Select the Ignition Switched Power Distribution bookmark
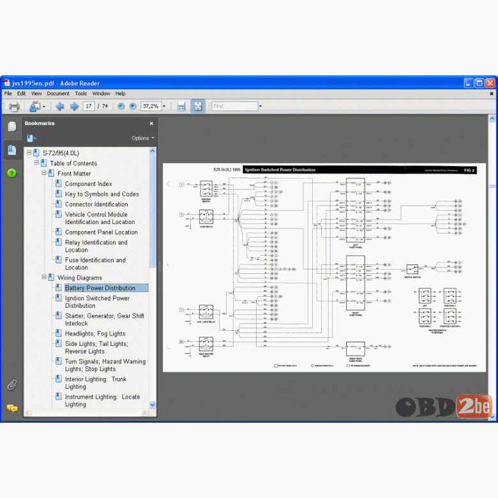 click(x=97, y=302)
